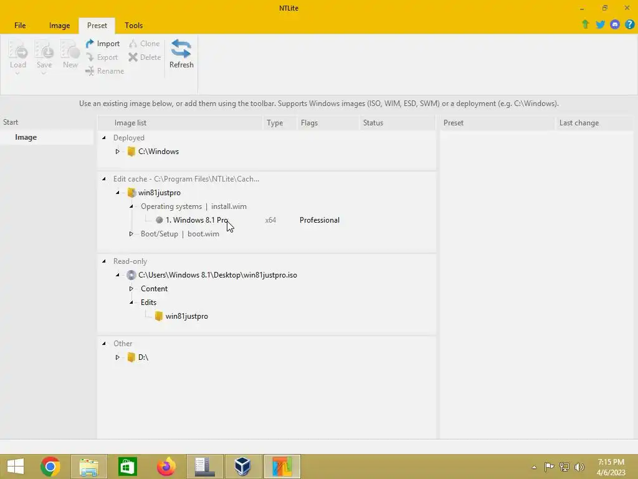Collapse the Edits node

(x=131, y=302)
